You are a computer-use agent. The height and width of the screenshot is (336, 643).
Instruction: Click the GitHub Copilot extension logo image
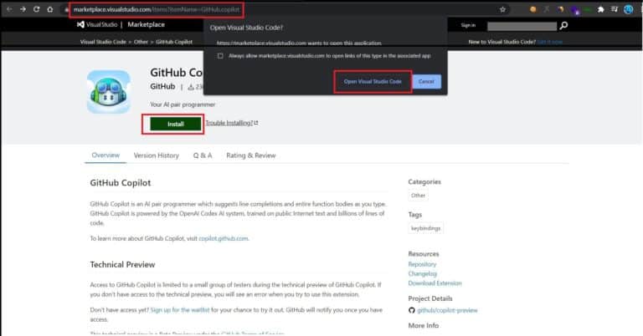click(109, 92)
